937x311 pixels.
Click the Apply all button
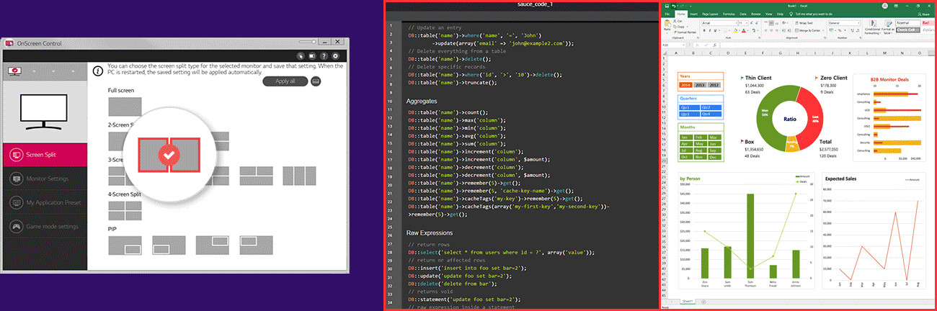pos(285,81)
